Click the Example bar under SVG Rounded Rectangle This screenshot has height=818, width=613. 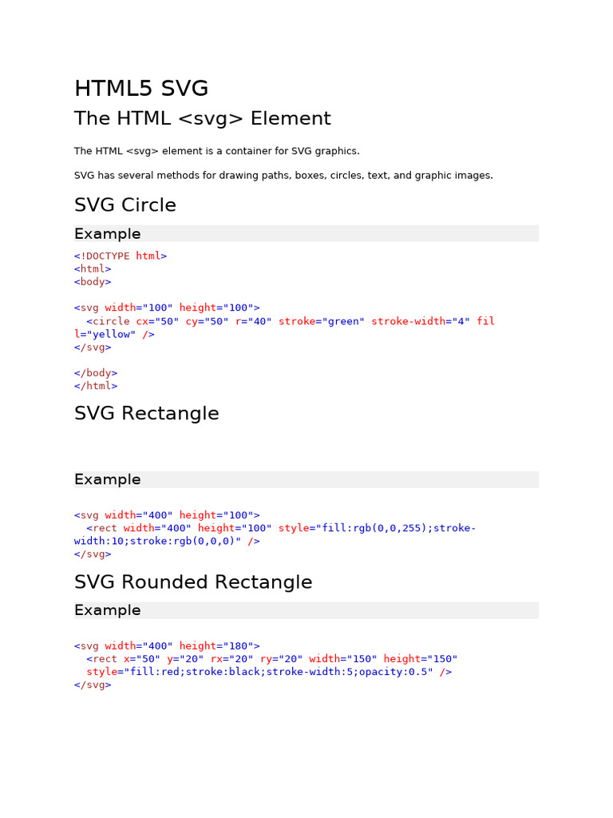tap(306, 610)
